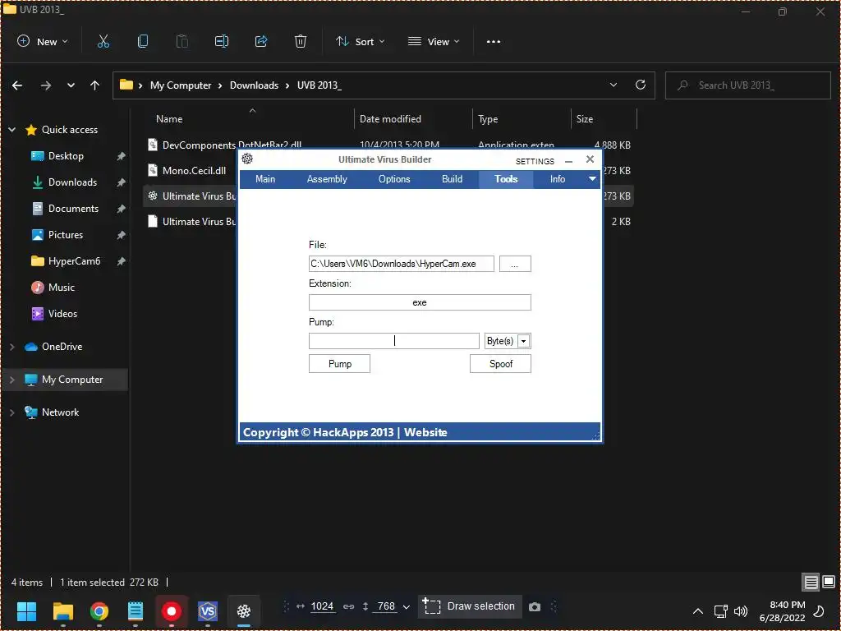The width and height of the screenshot is (841, 631).
Task: Collapse the Quick access tree
Action: pyautogui.click(x=11, y=130)
